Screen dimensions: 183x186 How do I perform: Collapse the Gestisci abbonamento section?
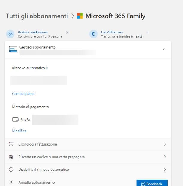[165, 49]
